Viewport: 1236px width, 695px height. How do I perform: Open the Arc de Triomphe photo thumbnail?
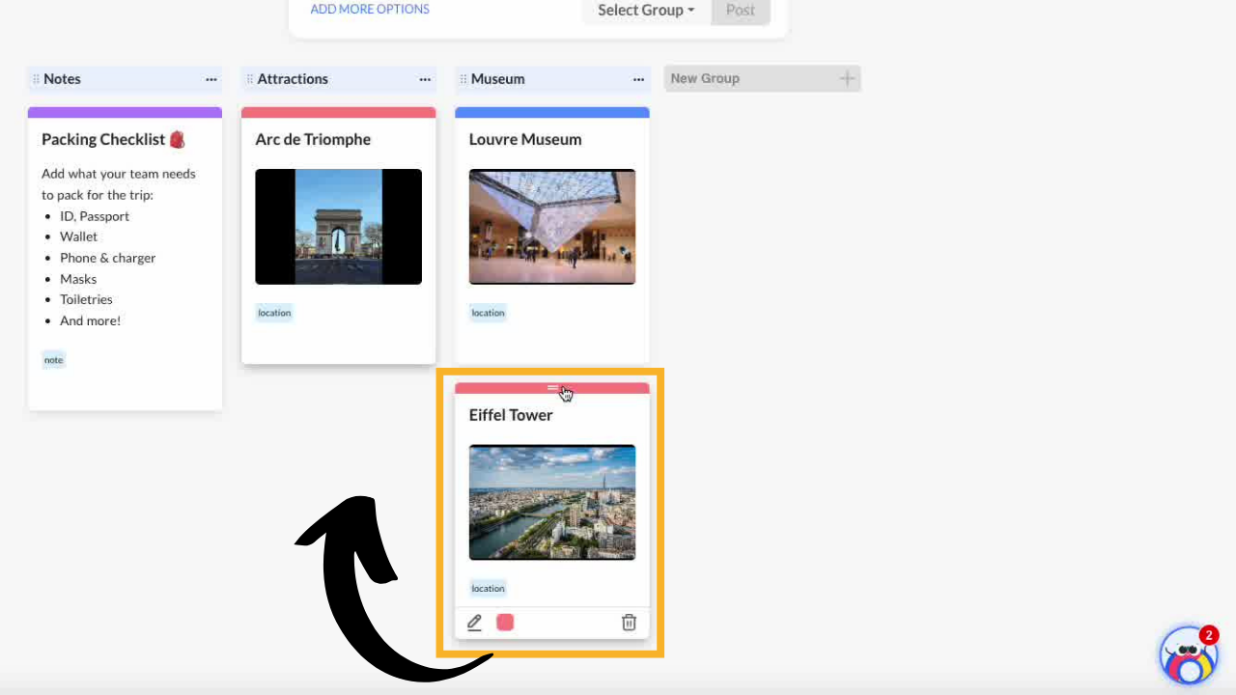pos(338,227)
